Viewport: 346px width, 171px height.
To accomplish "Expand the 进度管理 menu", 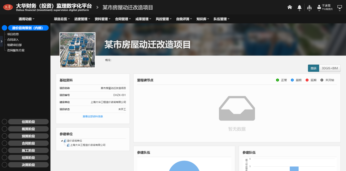I will [82, 19].
